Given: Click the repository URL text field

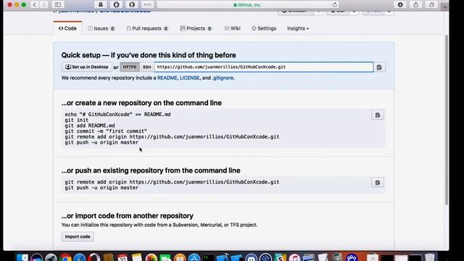Looking at the screenshot, I should tap(264, 67).
